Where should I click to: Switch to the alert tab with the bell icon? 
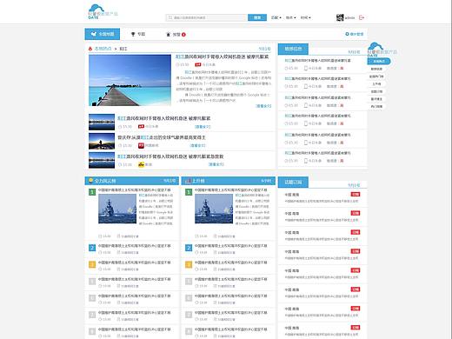[176, 35]
